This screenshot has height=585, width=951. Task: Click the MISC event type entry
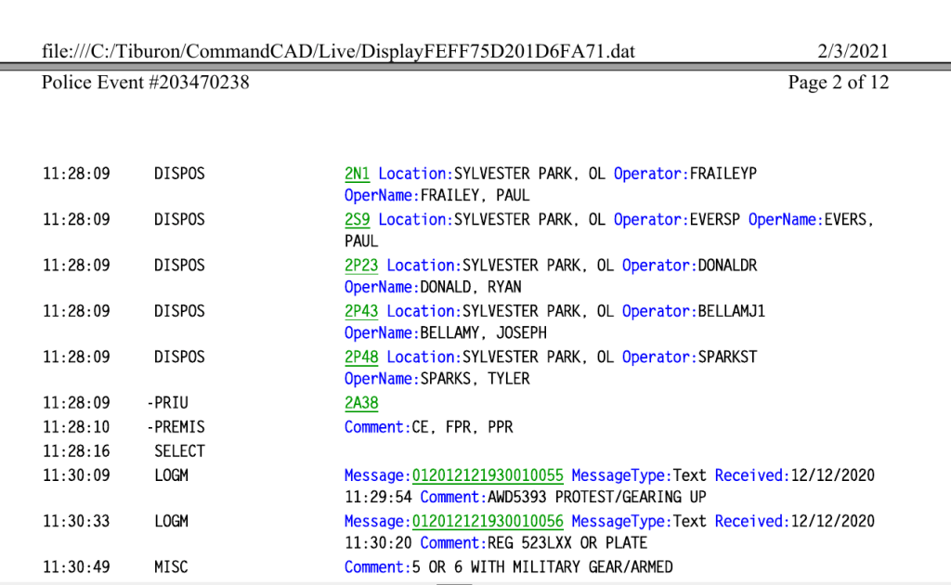point(171,566)
